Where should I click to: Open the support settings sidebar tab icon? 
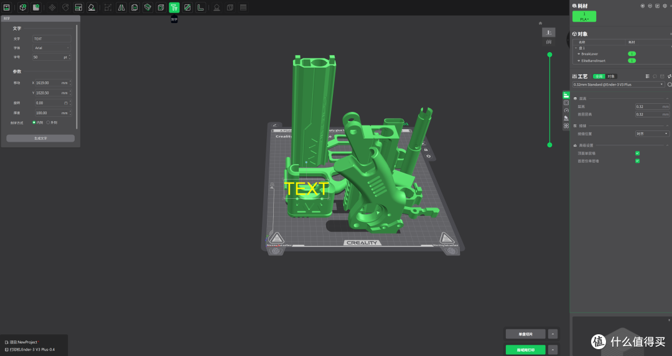[566, 118]
